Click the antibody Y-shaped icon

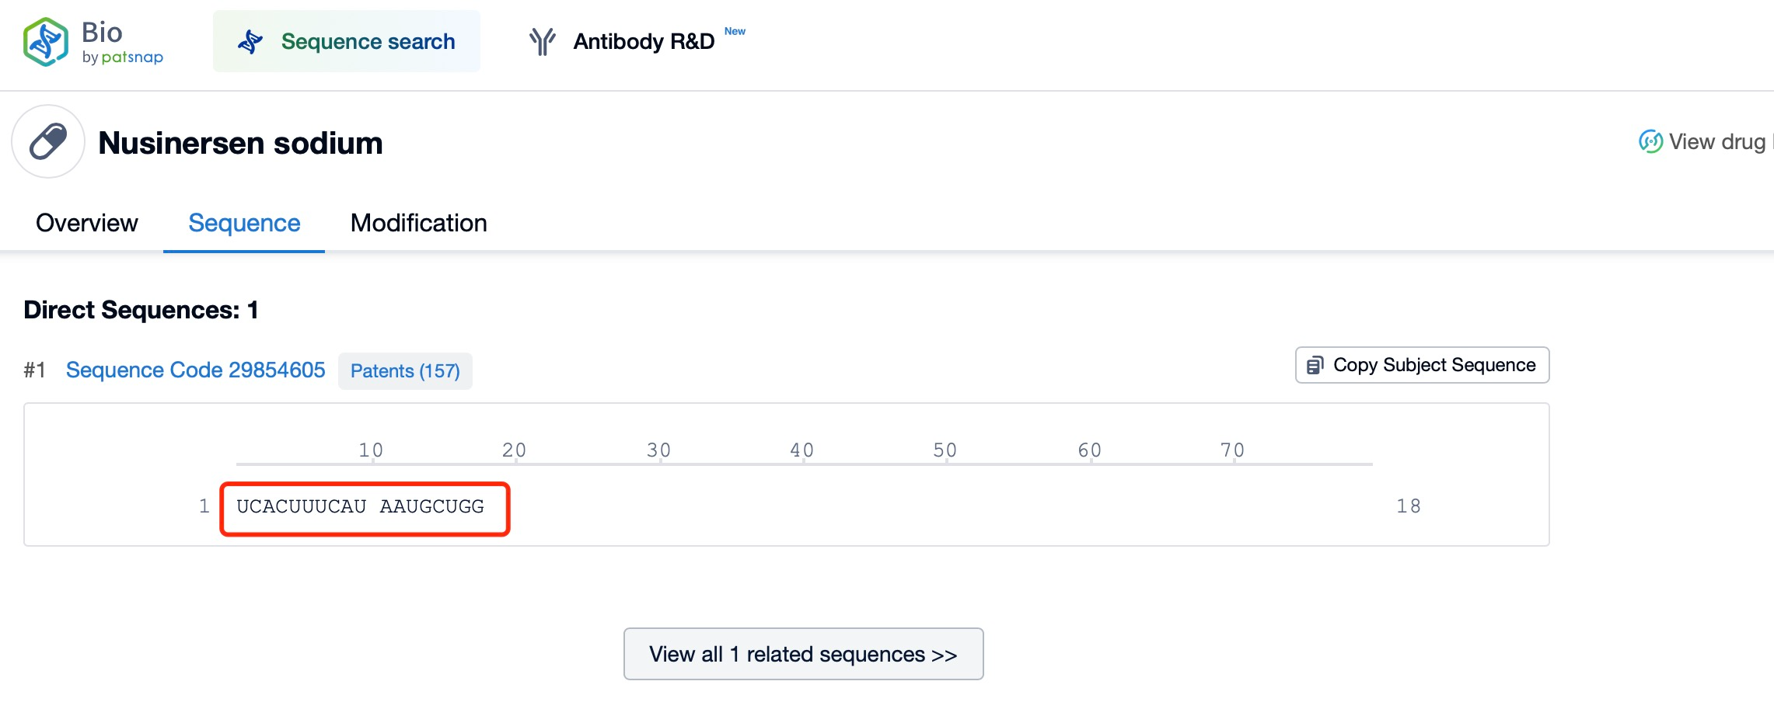(542, 41)
